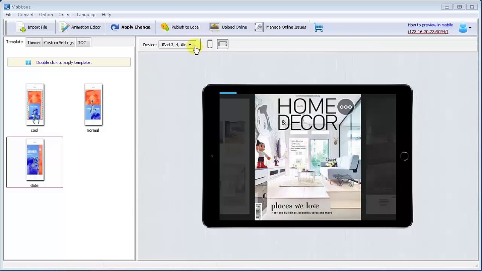The image size is (482, 271).
Task: Open the File menu
Action: [9, 15]
